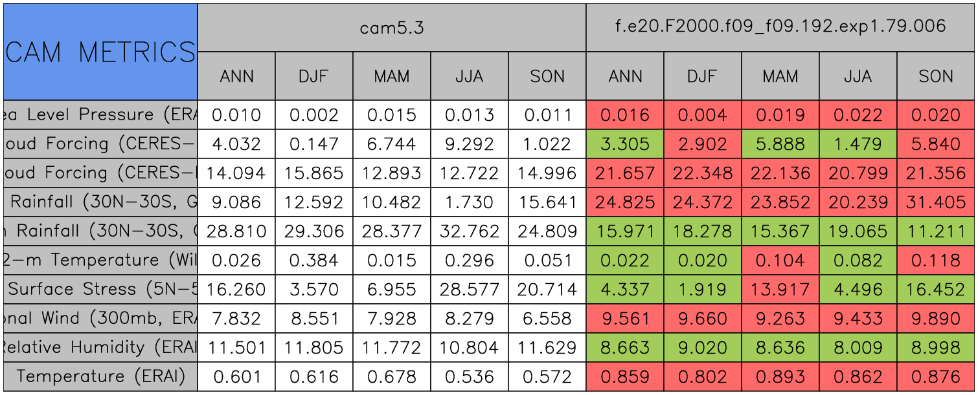Click the Surface Stress row label

(100, 290)
